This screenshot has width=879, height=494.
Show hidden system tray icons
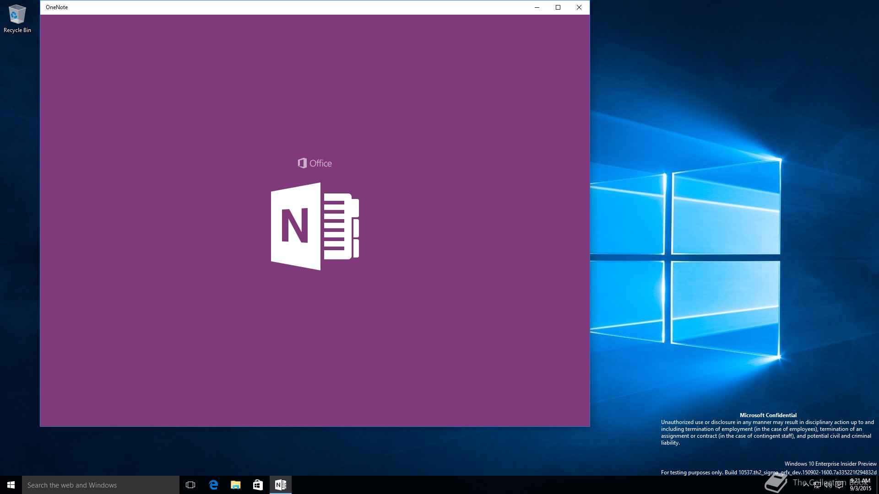(806, 485)
